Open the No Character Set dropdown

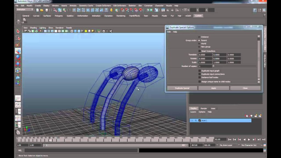(249, 145)
